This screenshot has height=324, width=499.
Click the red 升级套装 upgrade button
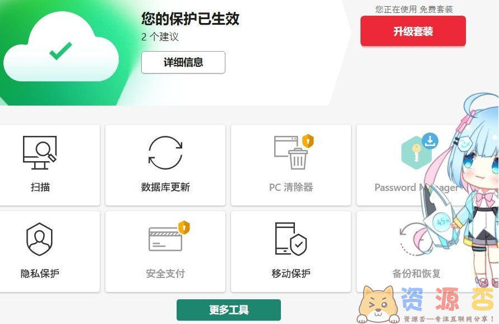point(413,31)
